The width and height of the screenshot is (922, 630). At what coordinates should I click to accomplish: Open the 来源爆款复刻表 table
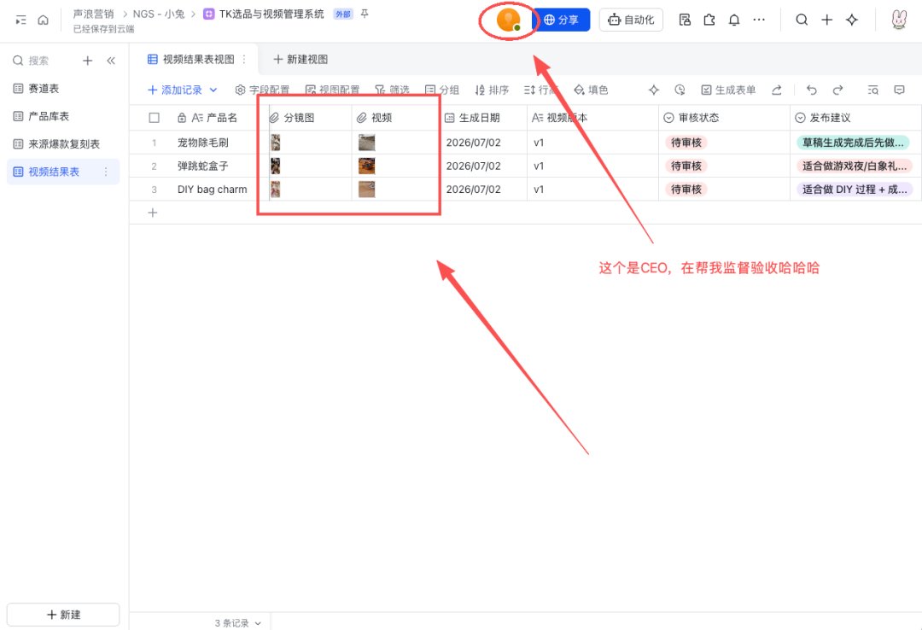coord(63,144)
